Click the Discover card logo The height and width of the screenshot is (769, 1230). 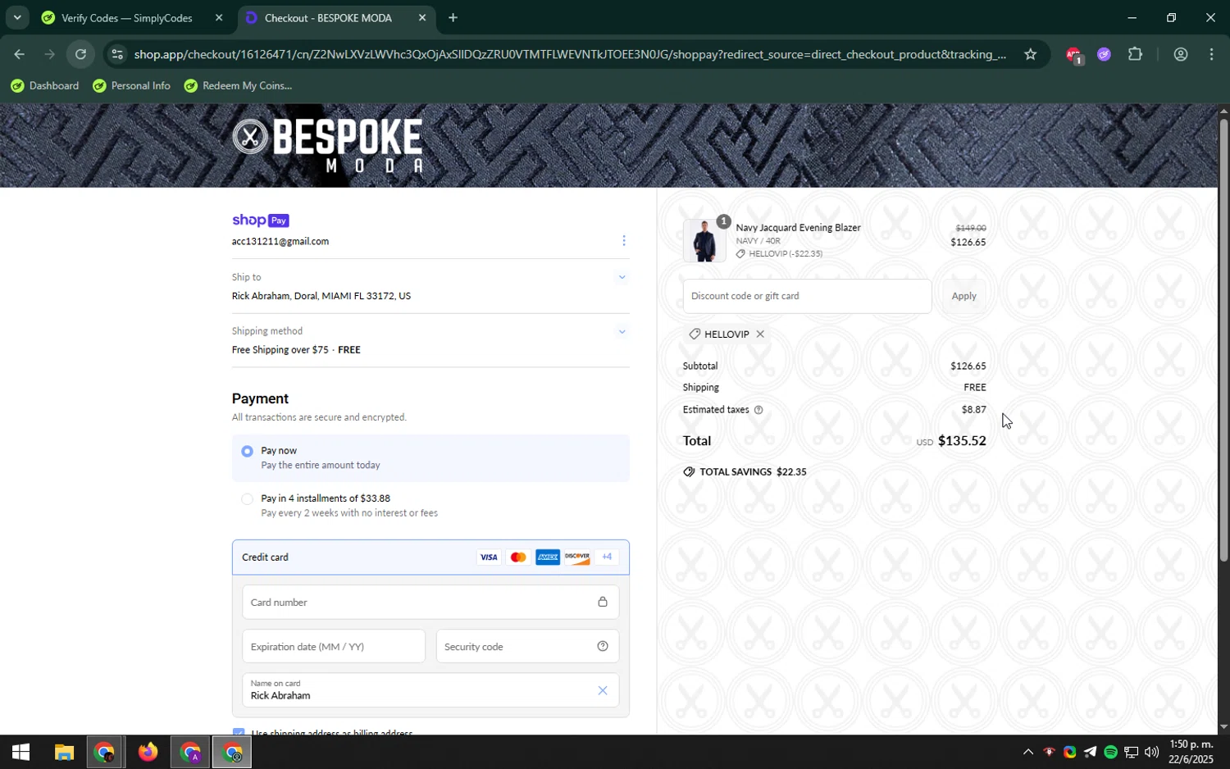(577, 557)
